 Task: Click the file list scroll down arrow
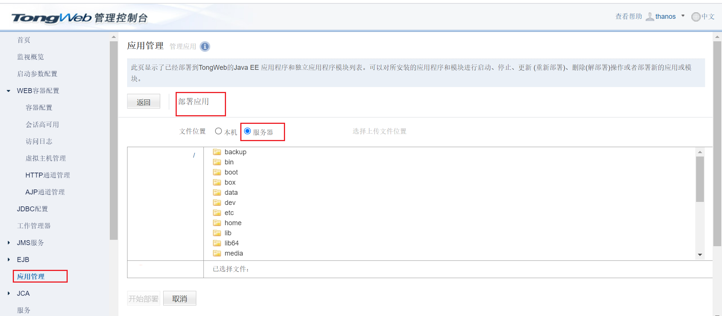(x=700, y=255)
